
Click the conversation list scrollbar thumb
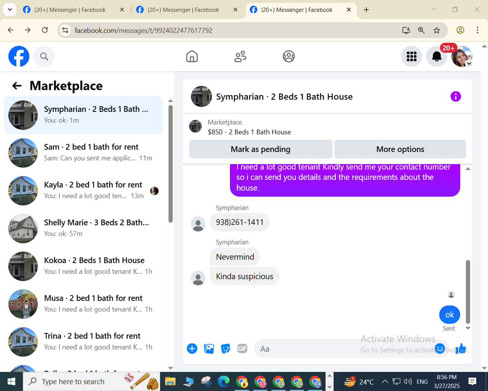170,163
